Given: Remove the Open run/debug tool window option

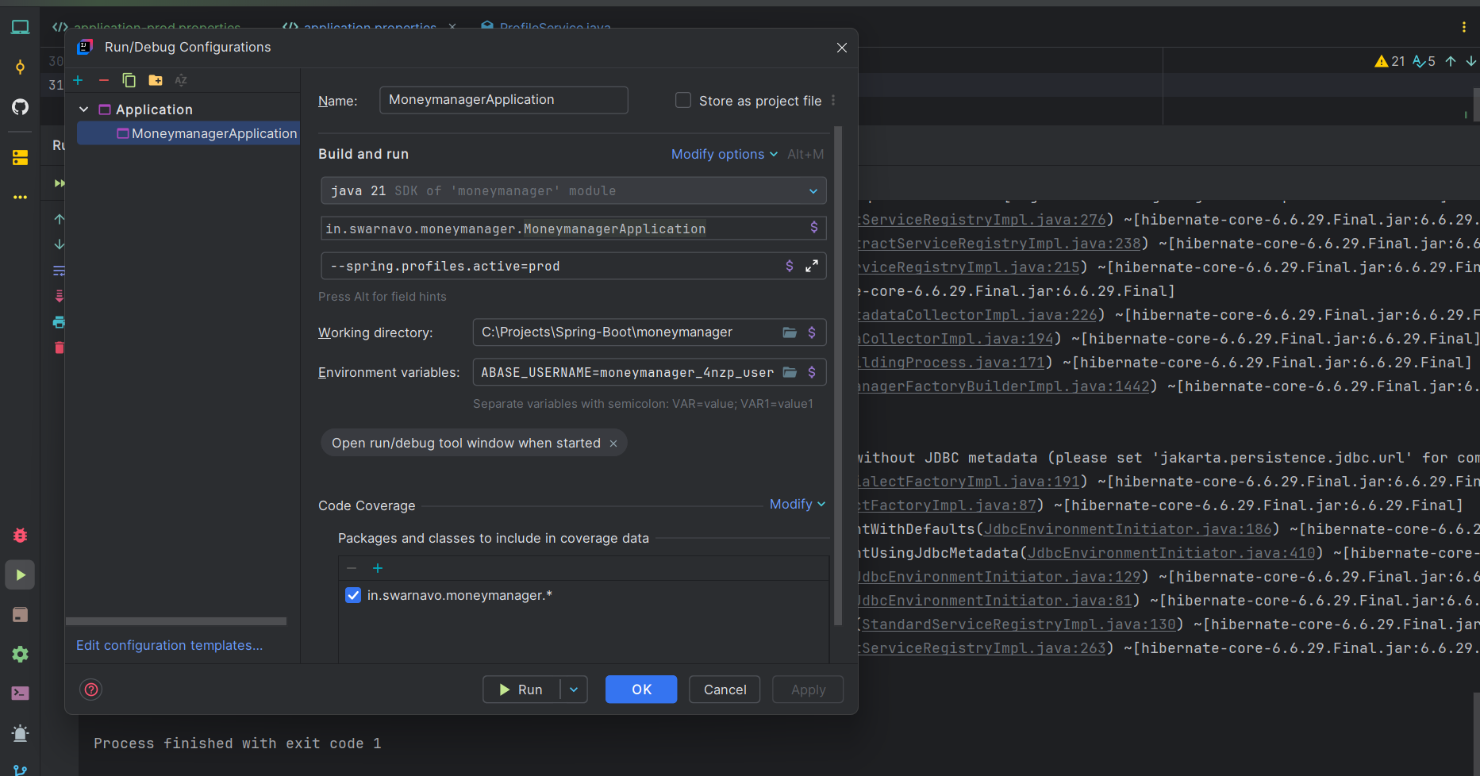Looking at the screenshot, I should pos(613,444).
